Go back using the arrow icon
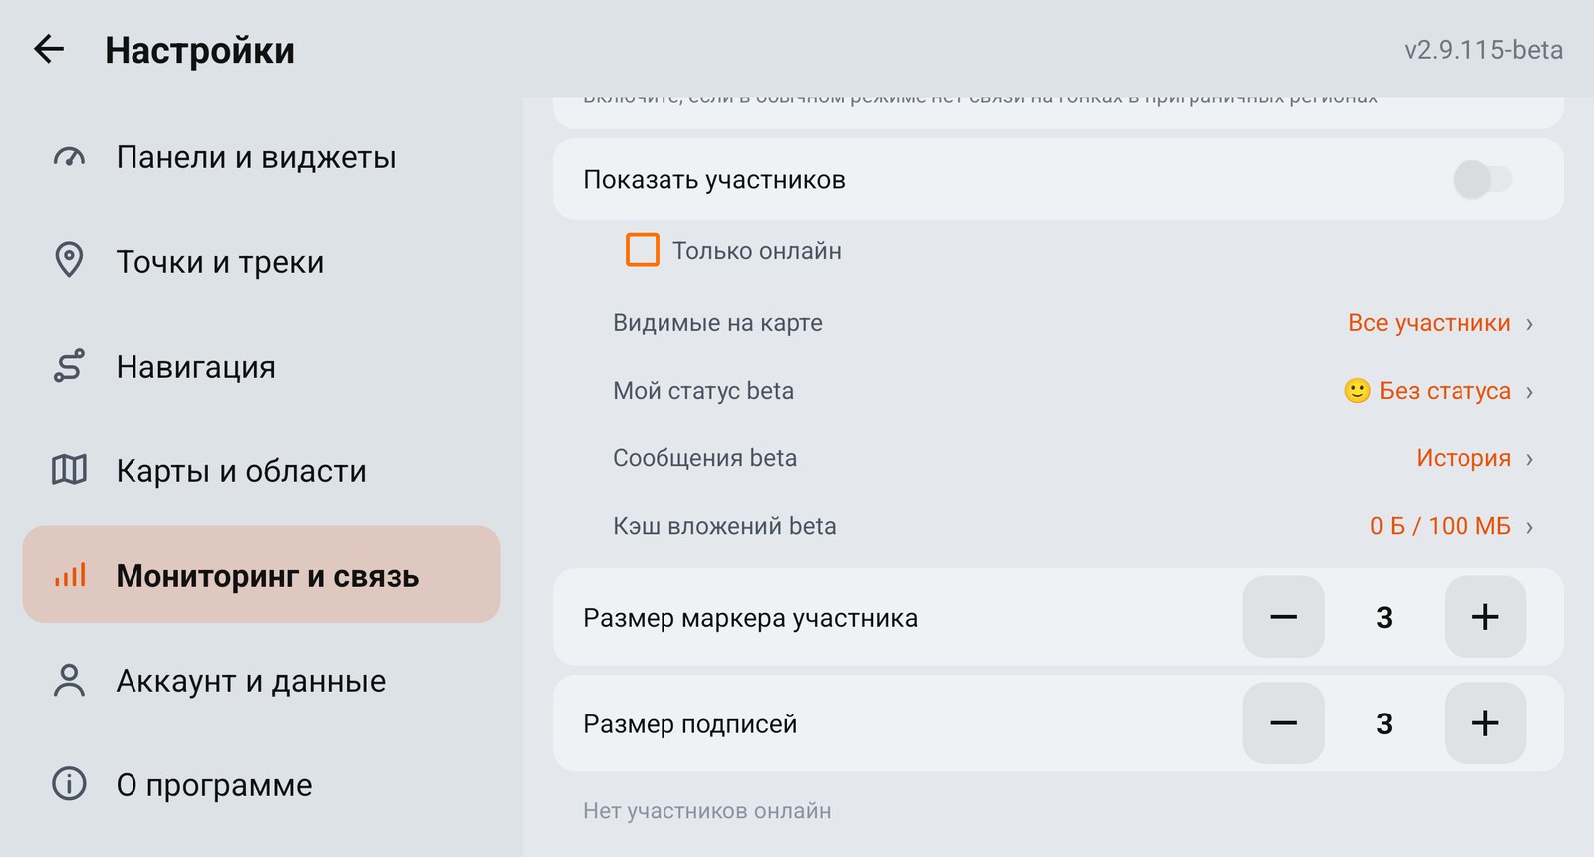The width and height of the screenshot is (1594, 857). click(x=49, y=49)
